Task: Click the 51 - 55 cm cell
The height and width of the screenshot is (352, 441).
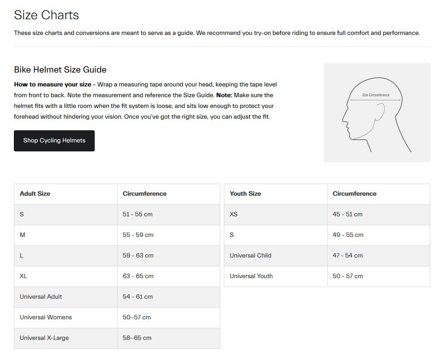Action: tap(169, 215)
